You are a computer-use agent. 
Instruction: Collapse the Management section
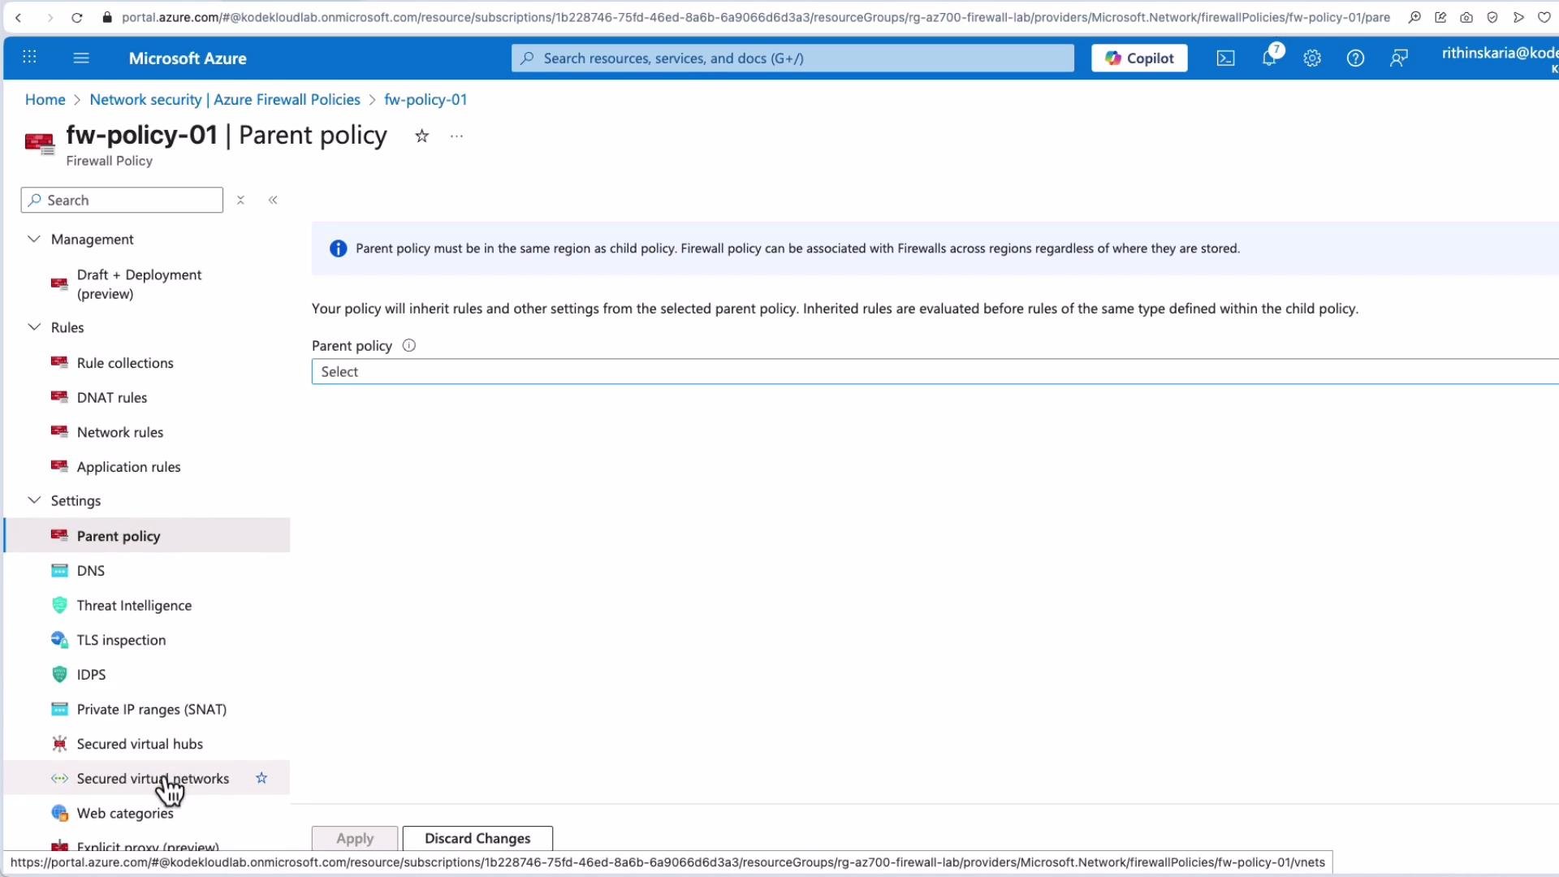(x=34, y=239)
